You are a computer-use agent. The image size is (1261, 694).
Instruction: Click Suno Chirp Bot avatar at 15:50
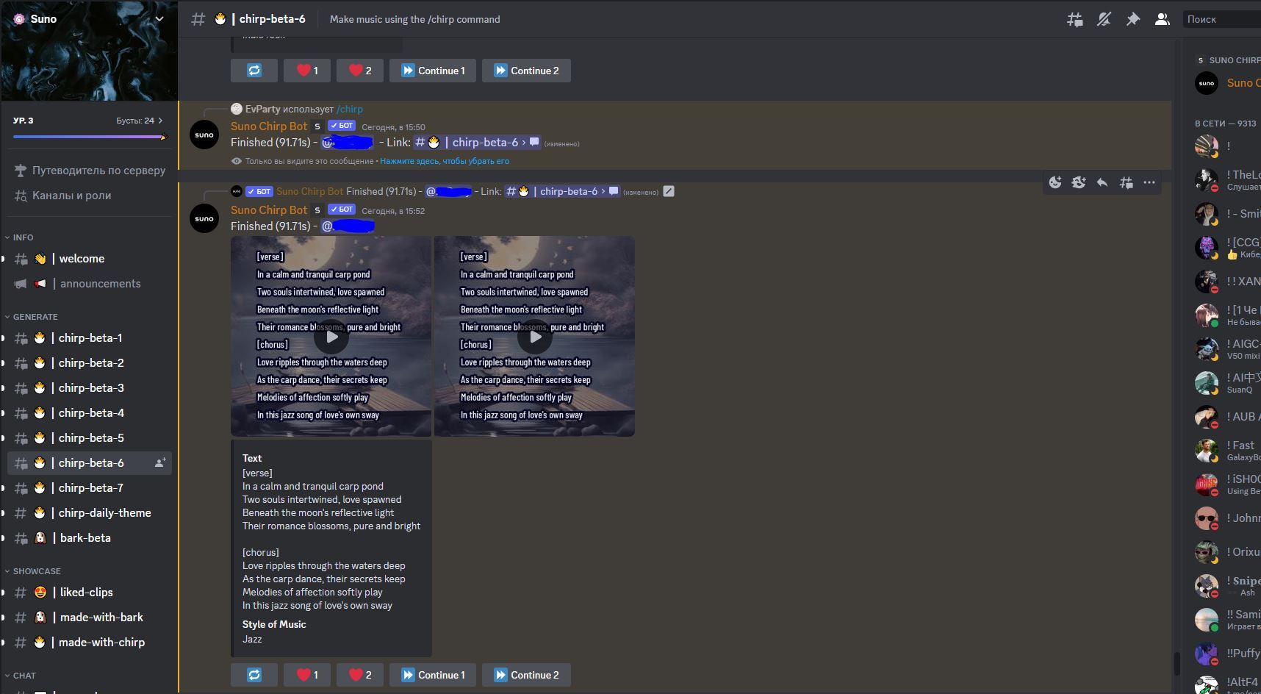pos(204,135)
